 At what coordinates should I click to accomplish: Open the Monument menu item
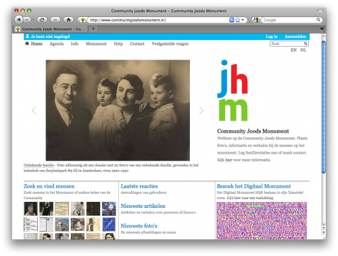click(96, 43)
